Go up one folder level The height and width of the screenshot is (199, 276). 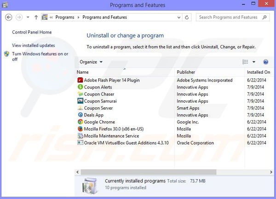tap(36, 17)
